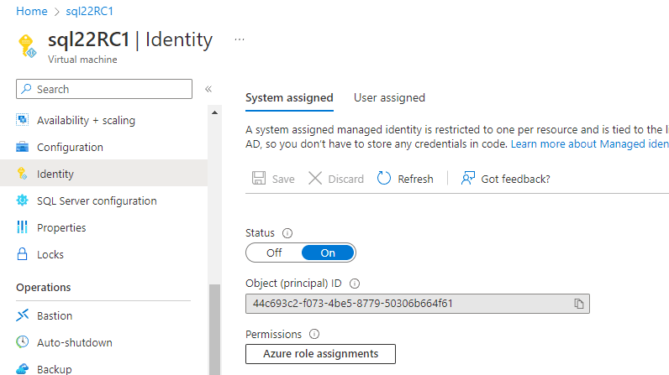Click the Discard X icon
669x375 pixels.
315,178
